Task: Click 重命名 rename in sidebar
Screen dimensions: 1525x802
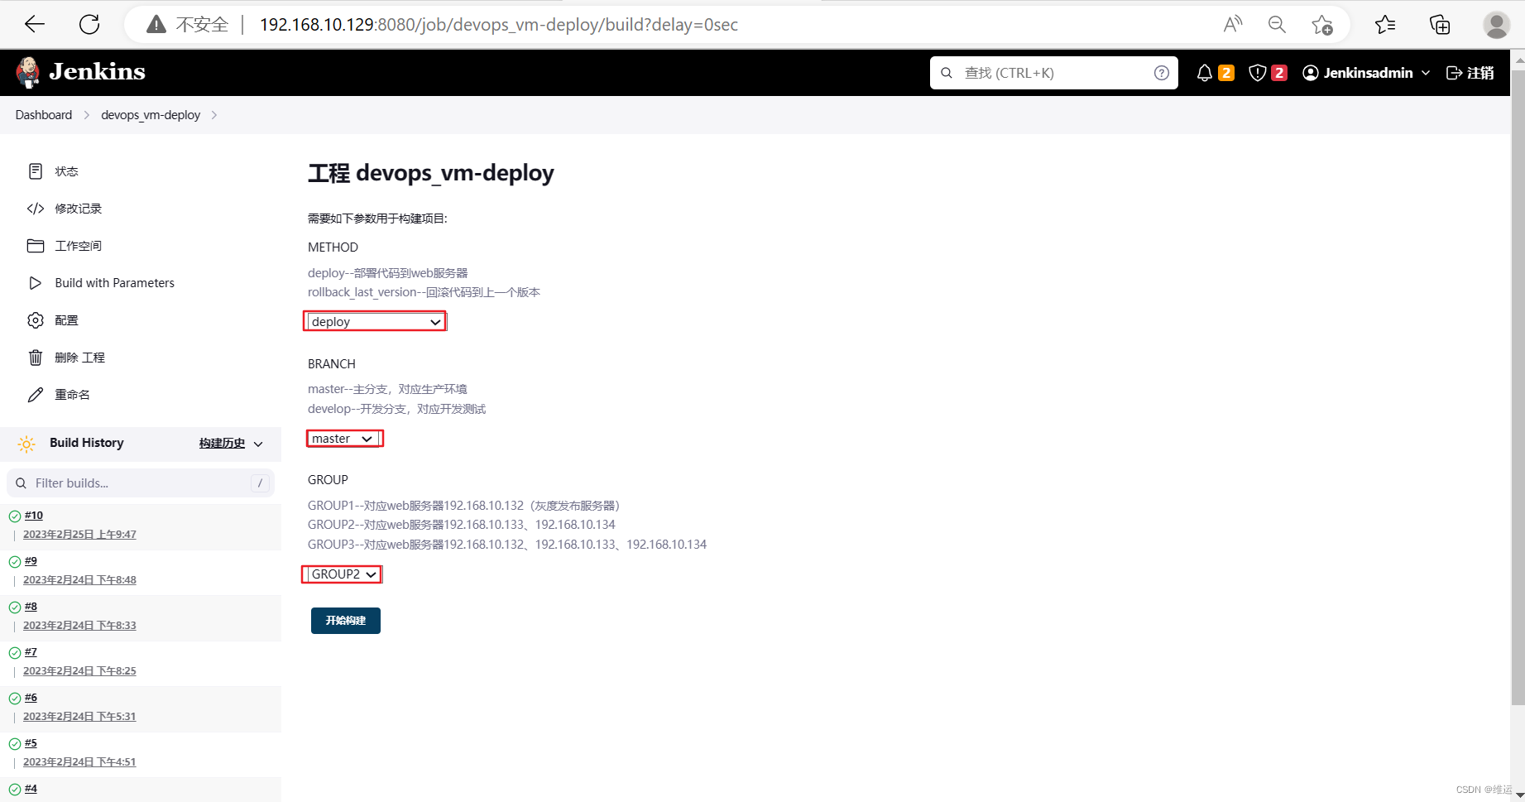Action: point(59,395)
